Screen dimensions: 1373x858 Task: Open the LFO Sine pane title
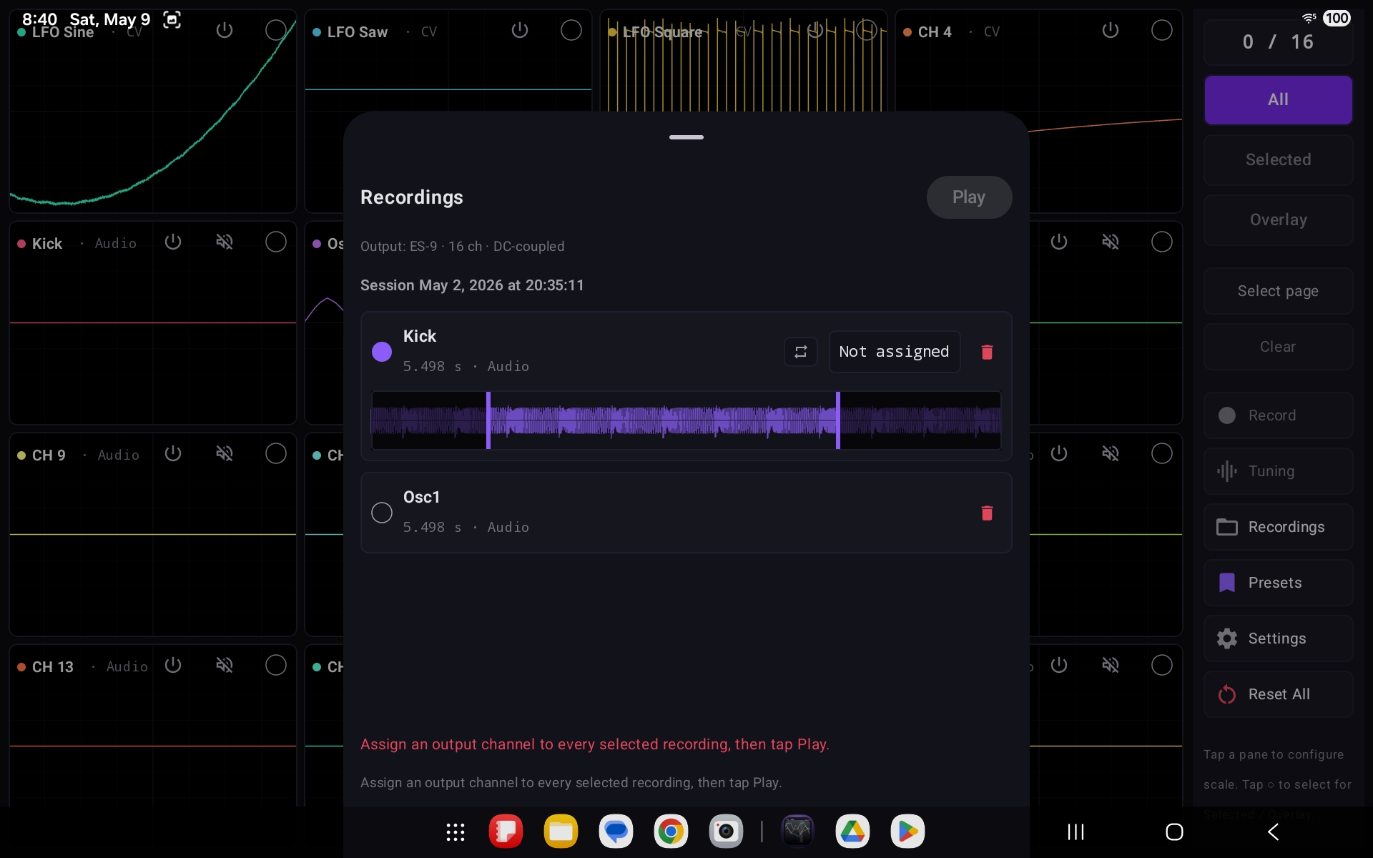coord(63,32)
